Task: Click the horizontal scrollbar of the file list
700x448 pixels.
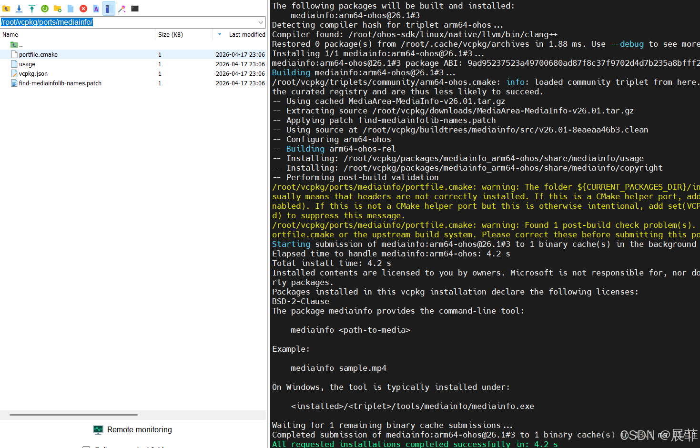Action: (73, 415)
